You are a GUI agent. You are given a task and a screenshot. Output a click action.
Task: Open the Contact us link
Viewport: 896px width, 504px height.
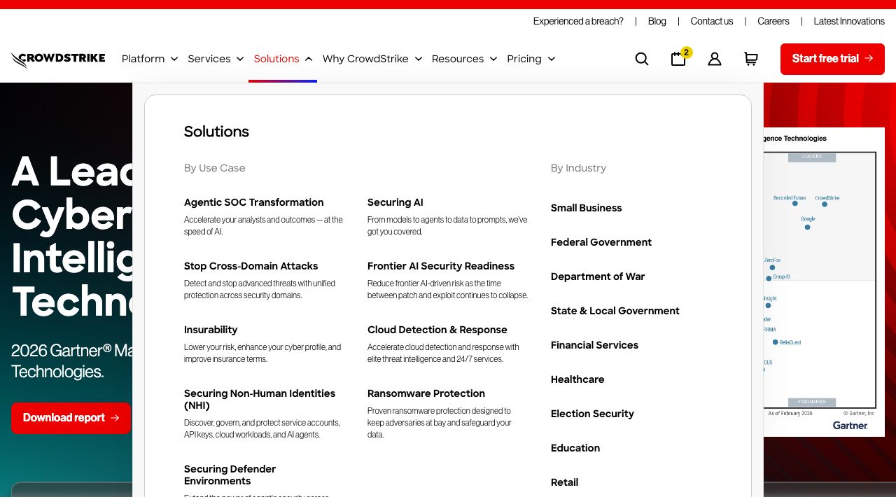point(712,21)
